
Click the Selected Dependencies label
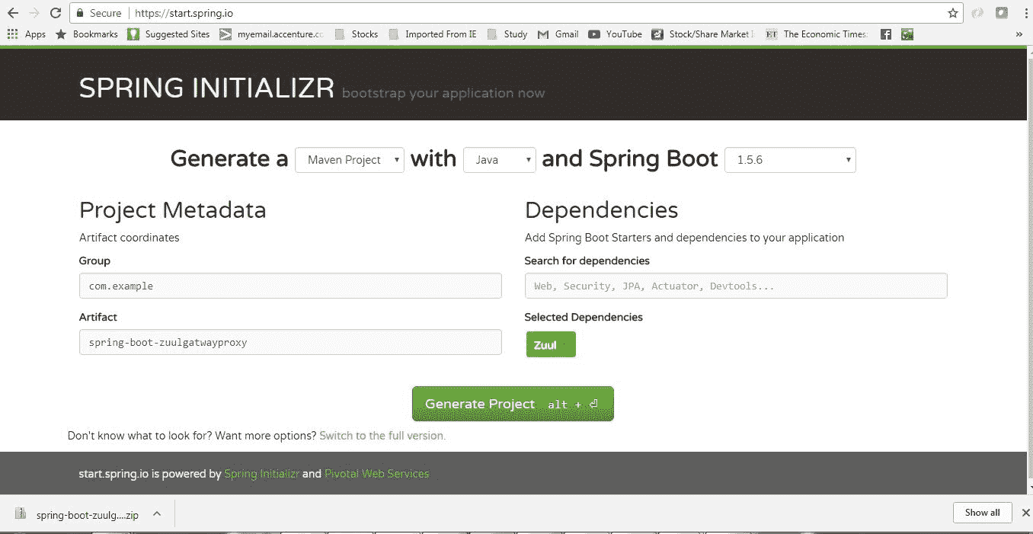click(x=584, y=317)
